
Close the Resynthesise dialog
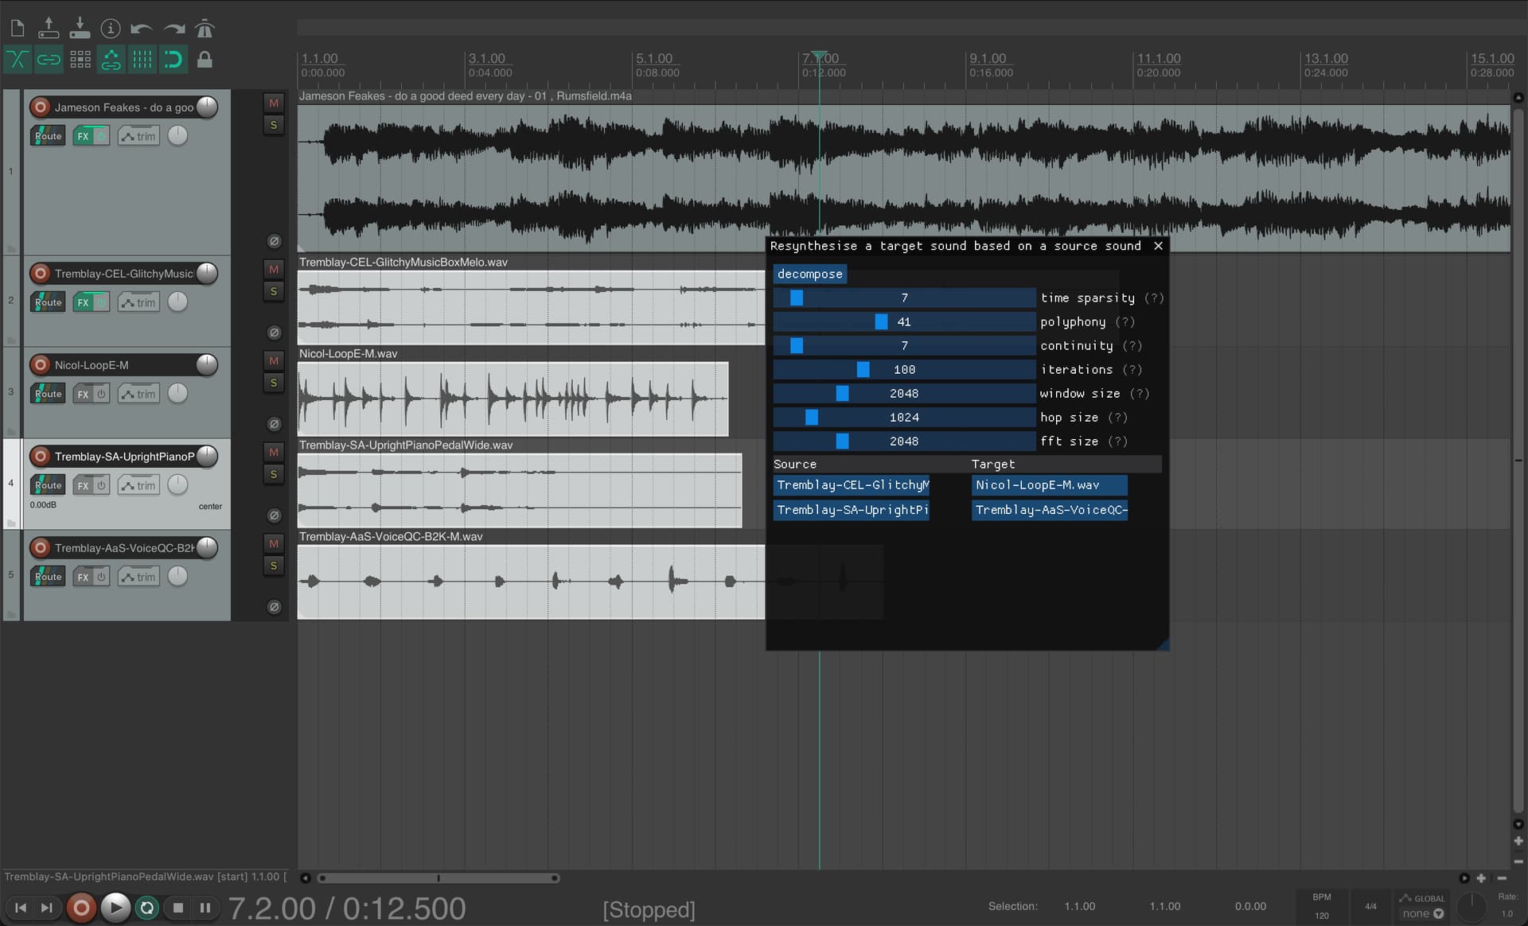[x=1158, y=246]
